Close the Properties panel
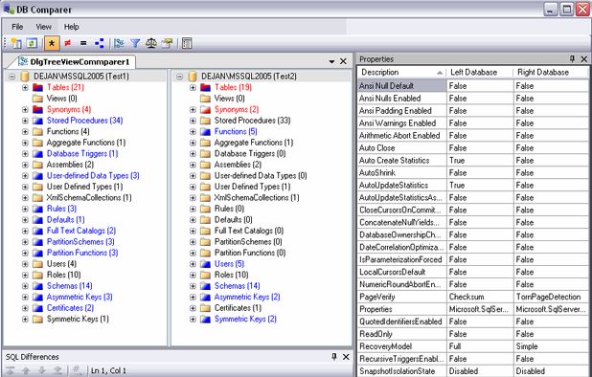 pyautogui.click(x=584, y=58)
